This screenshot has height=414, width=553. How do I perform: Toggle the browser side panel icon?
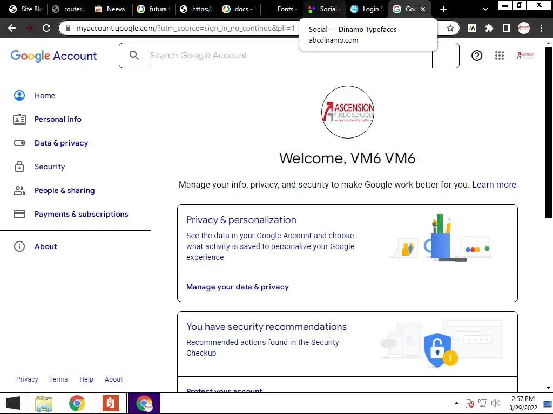point(507,28)
